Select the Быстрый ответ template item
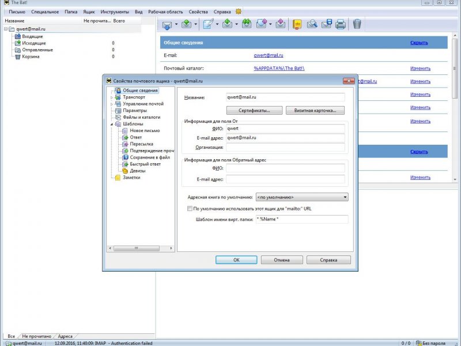Image resolution: width=461 pixels, height=346 pixels. (x=145, y=164)
